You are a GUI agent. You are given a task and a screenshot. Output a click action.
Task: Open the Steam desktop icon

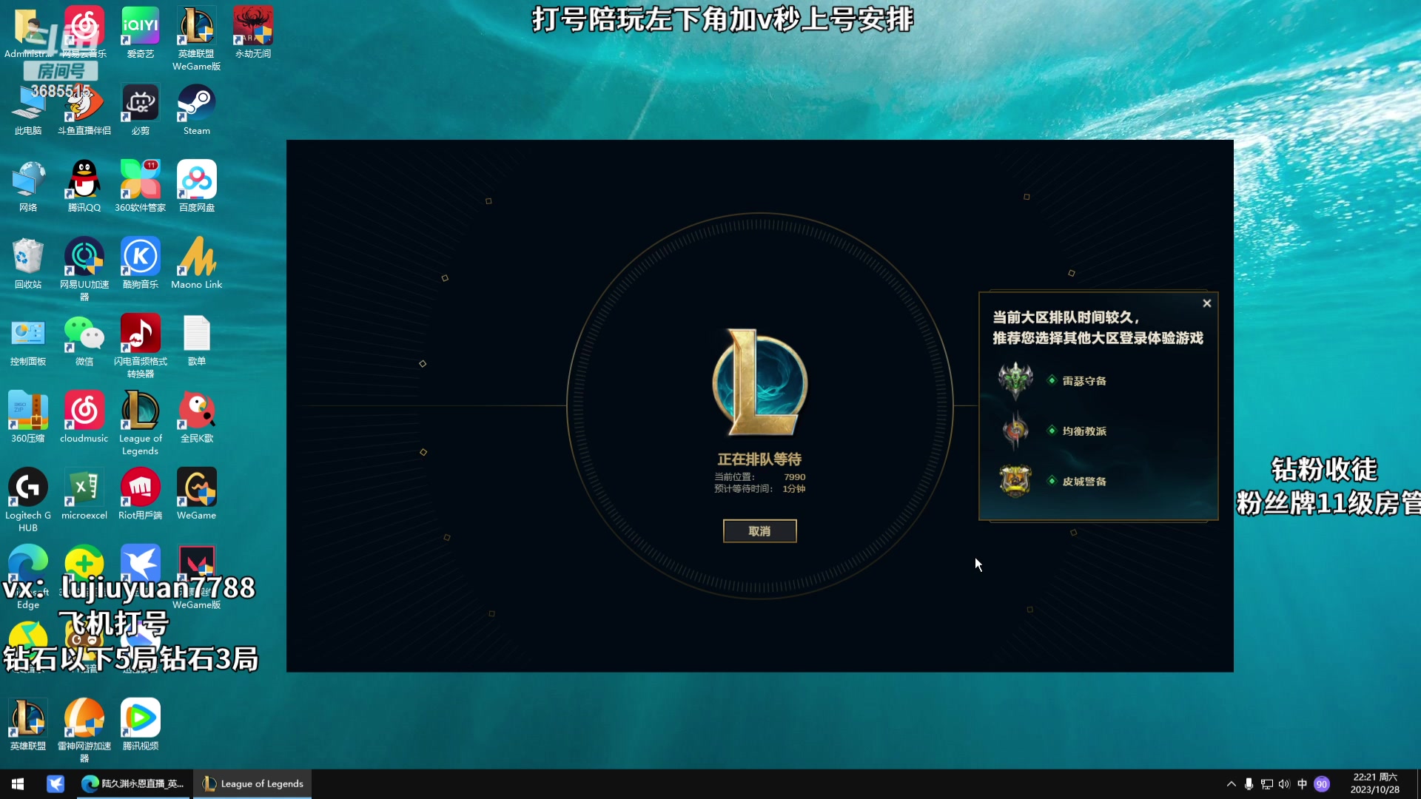pos(196,110)
